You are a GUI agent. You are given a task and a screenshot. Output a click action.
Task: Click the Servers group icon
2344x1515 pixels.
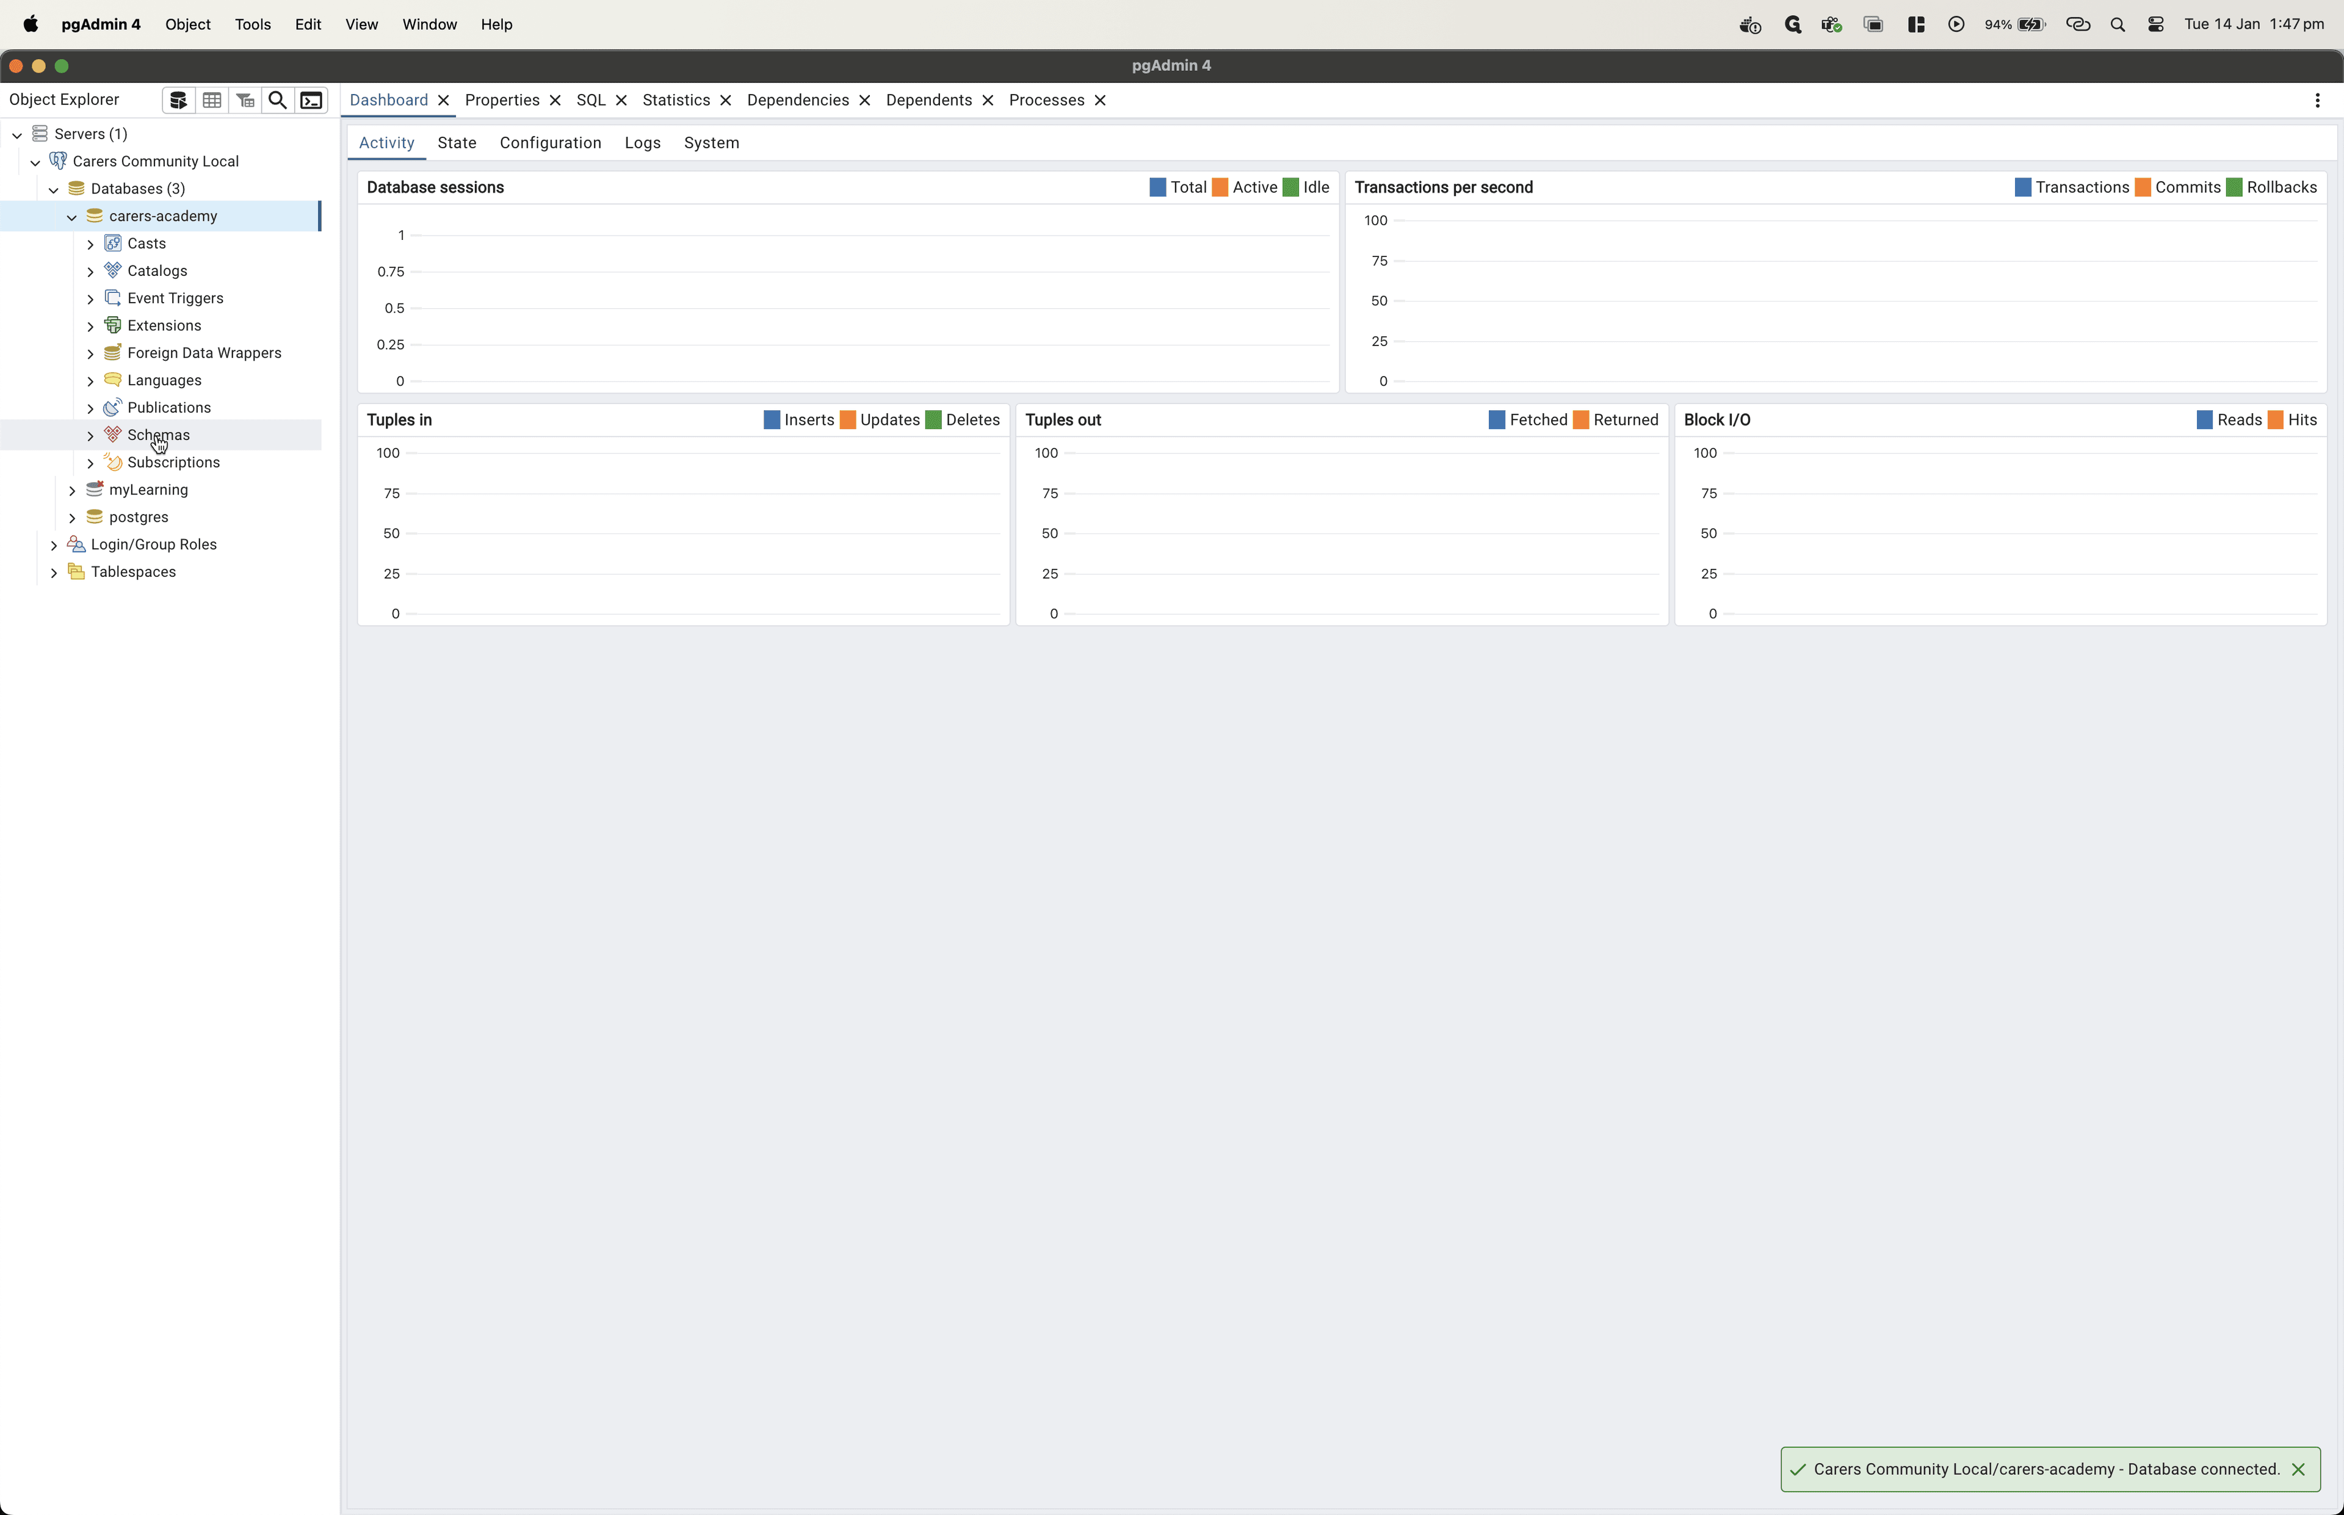click(40, 134)
